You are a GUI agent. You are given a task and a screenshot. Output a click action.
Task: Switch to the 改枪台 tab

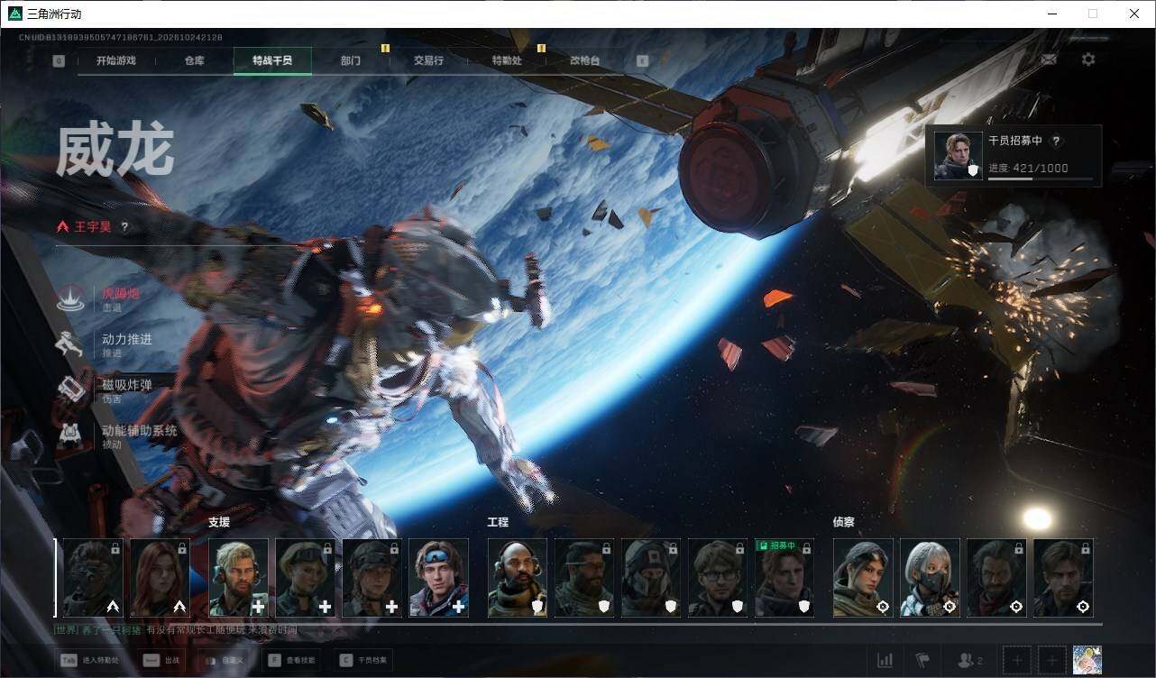pyautogui.click(x=584, y=60)
